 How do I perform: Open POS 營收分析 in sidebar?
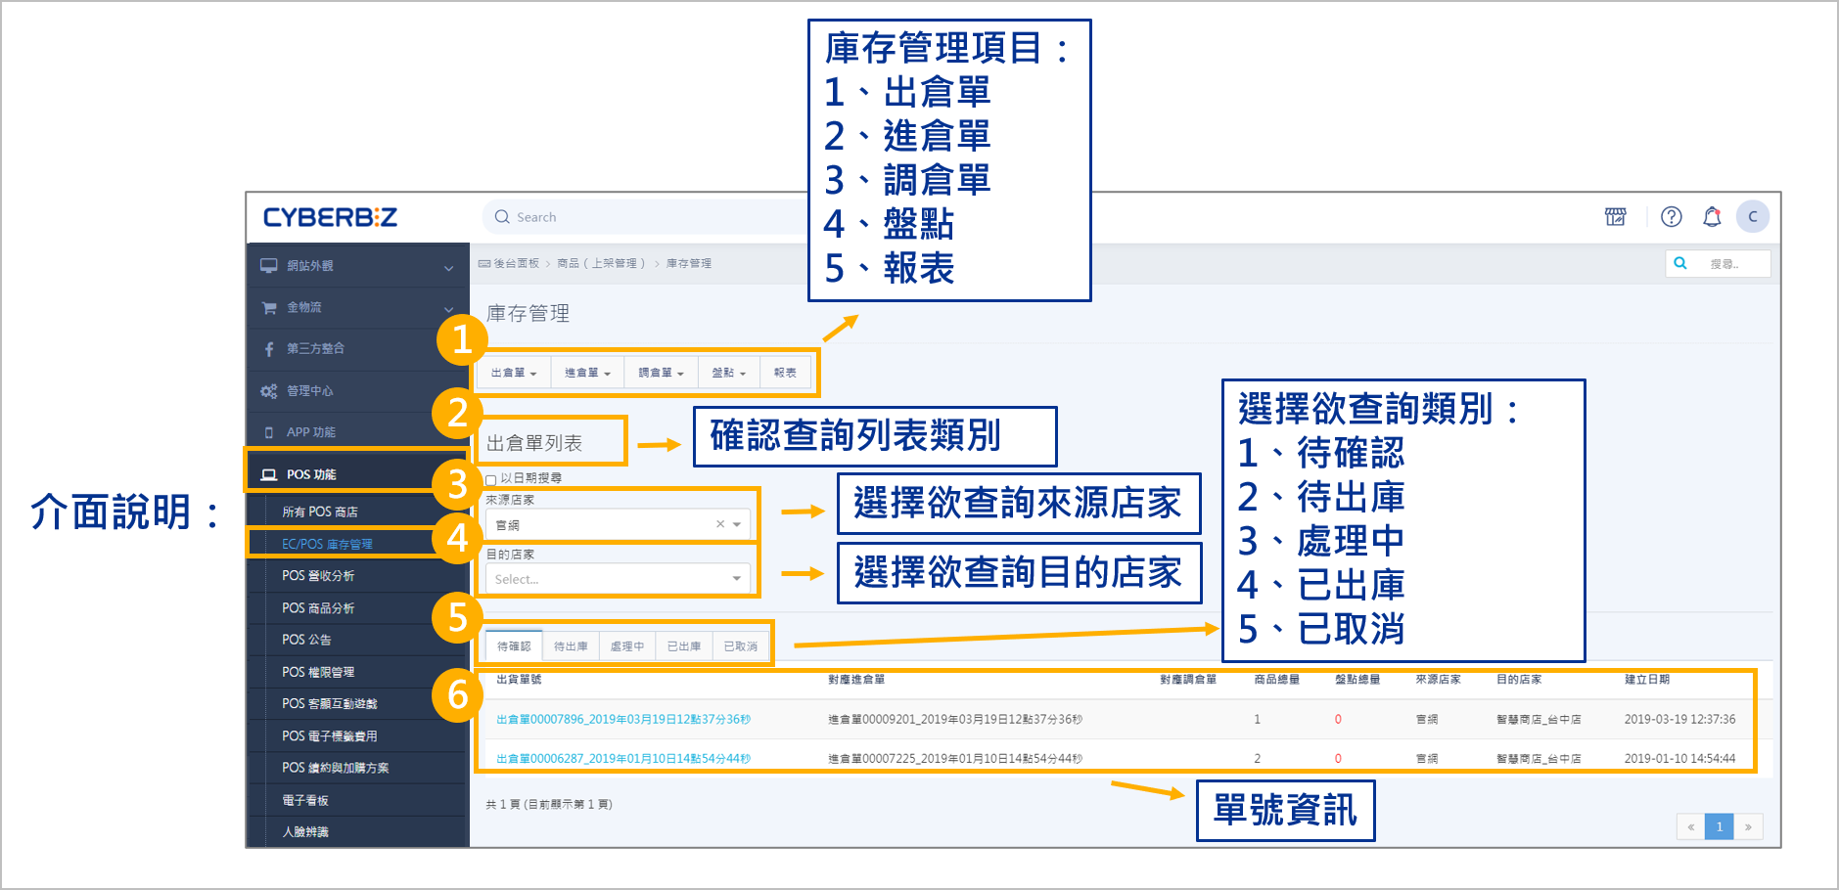tap(318, 576)
